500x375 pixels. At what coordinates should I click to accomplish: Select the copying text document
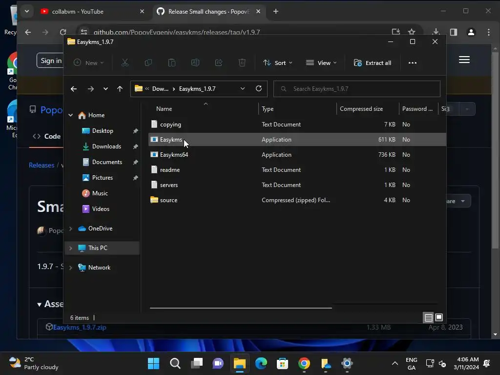pyautogui.click(x=297, y=125)
